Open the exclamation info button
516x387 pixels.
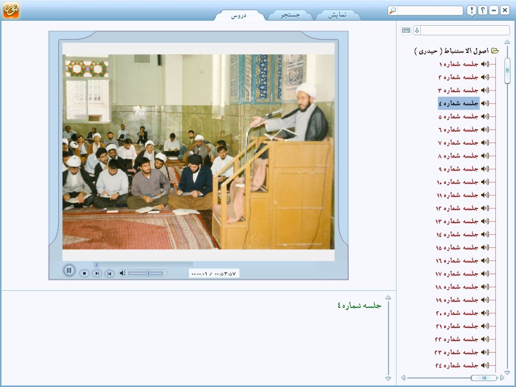click(x=471, y=11)
